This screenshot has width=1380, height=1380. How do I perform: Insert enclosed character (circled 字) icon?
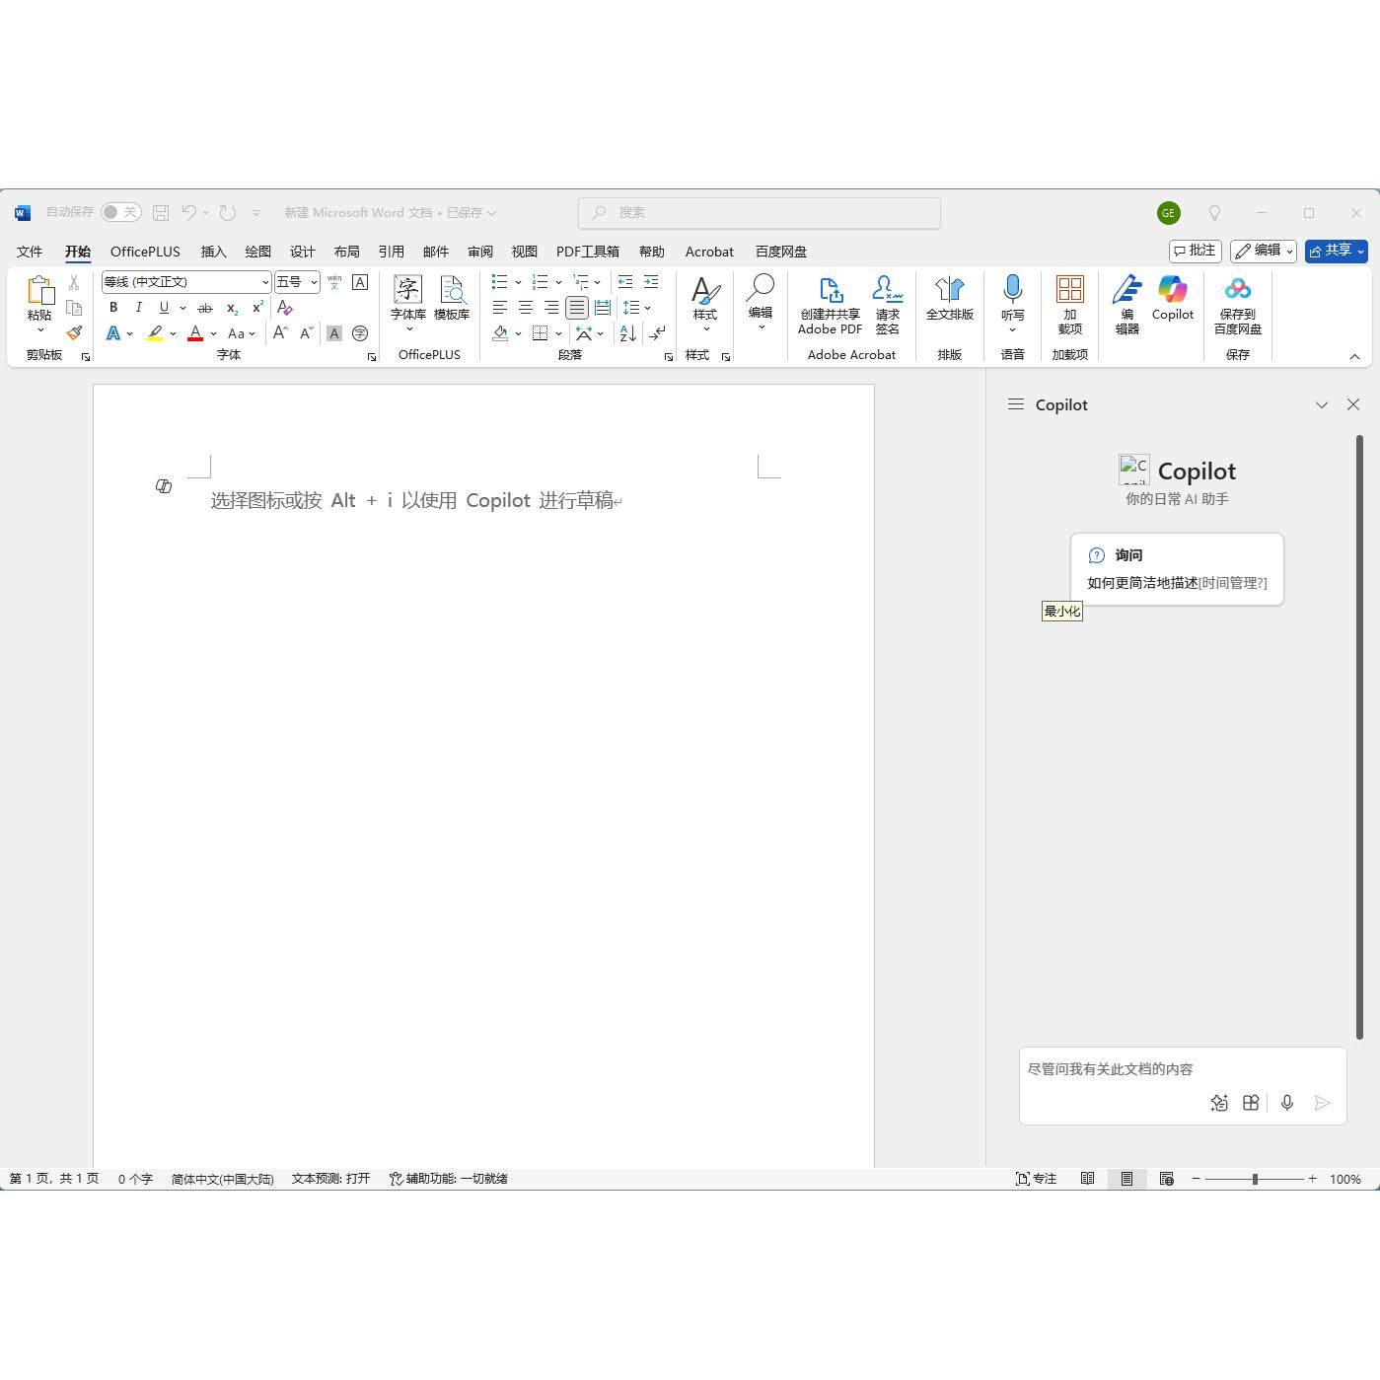pos(360,333)
